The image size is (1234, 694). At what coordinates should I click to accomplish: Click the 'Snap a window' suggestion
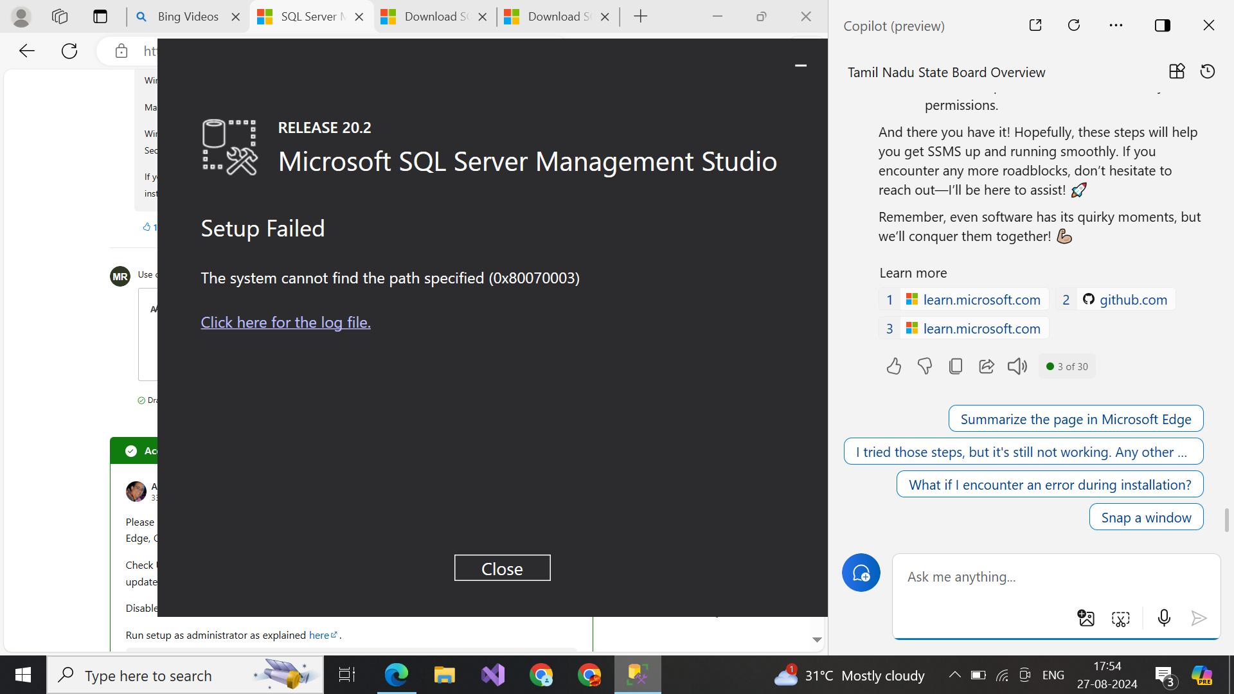click(x=1146, y=517)
